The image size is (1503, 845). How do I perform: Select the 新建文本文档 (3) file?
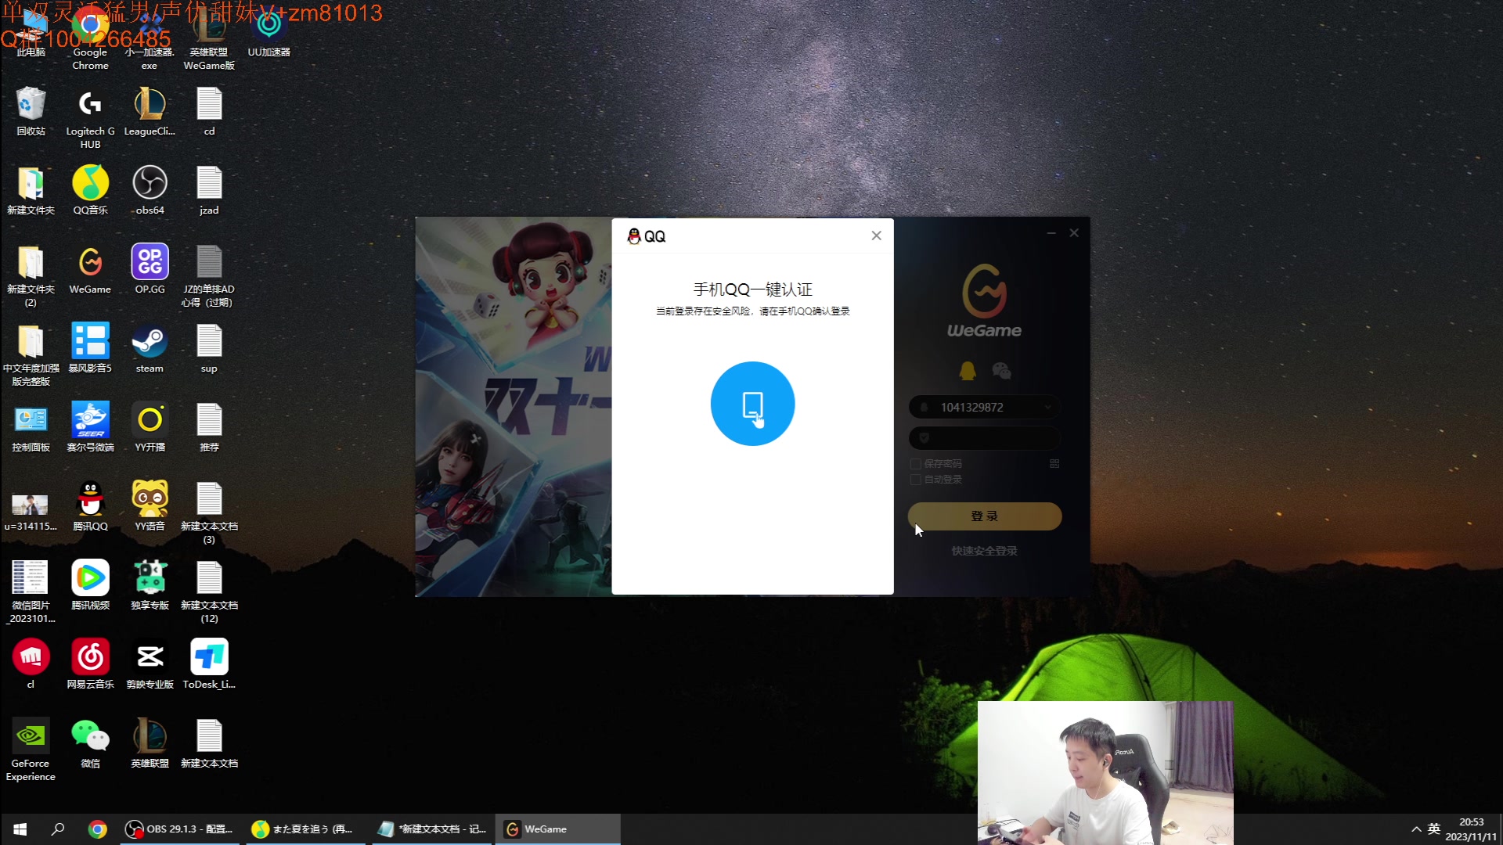point(209,512)
